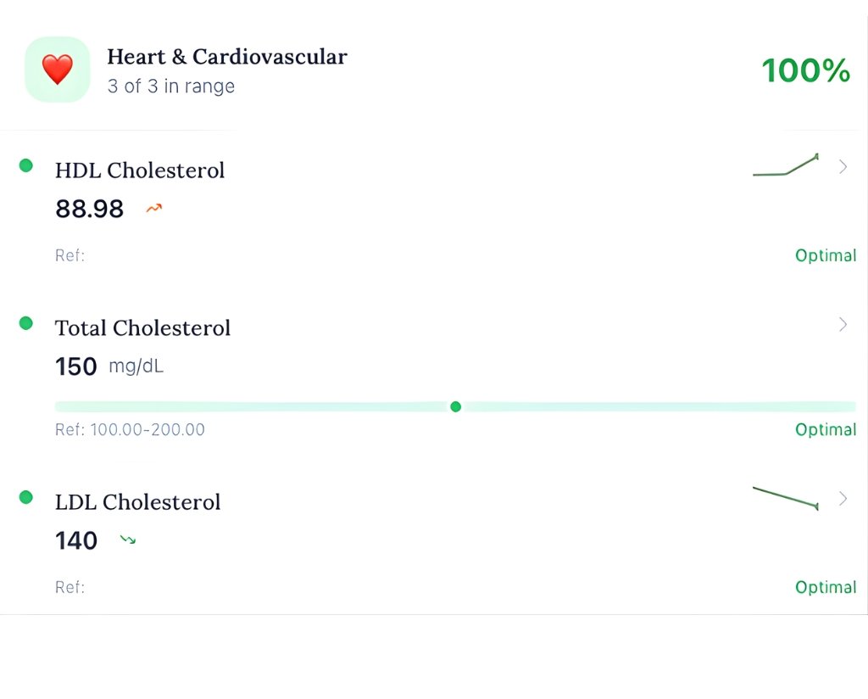Expand Total Cholesterol details chevron

pos(843,324)
